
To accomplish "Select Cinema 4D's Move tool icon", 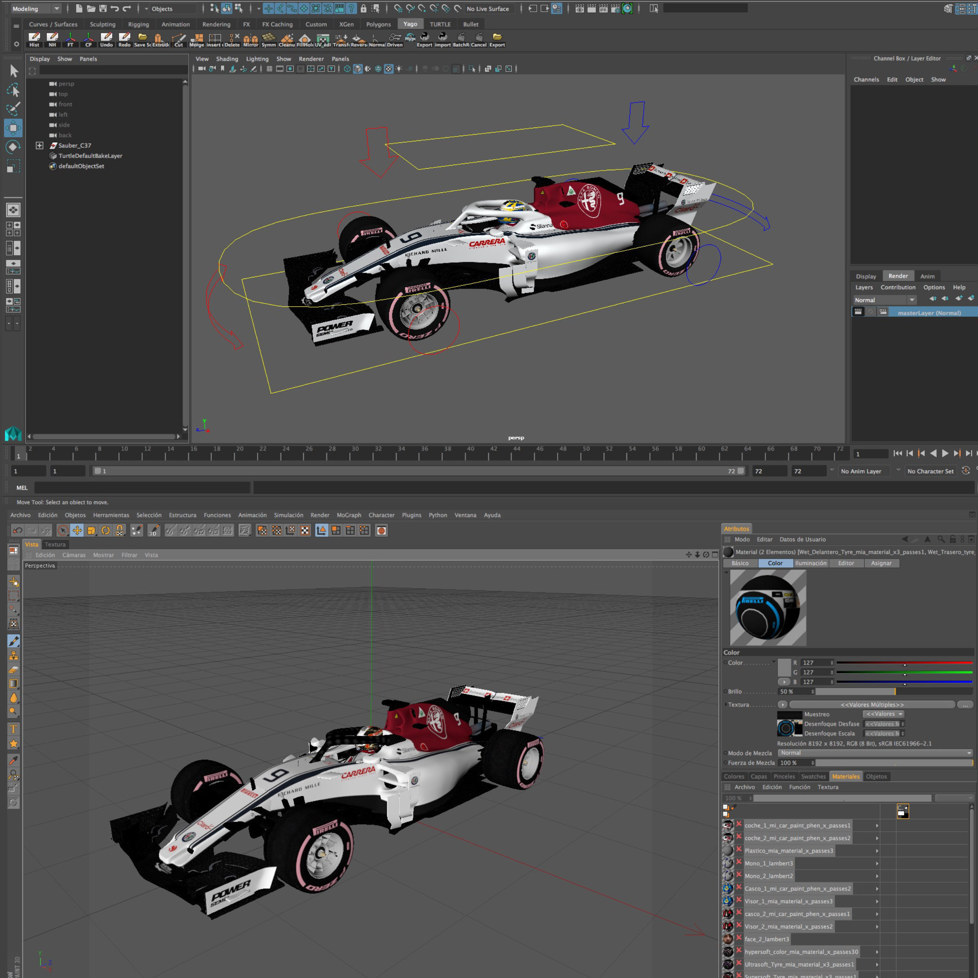I will 77,530.
